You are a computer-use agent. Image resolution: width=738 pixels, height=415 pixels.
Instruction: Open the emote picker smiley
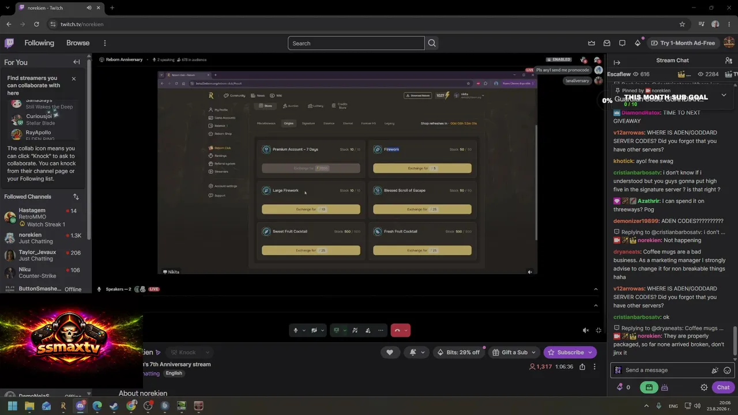(727, 371)
